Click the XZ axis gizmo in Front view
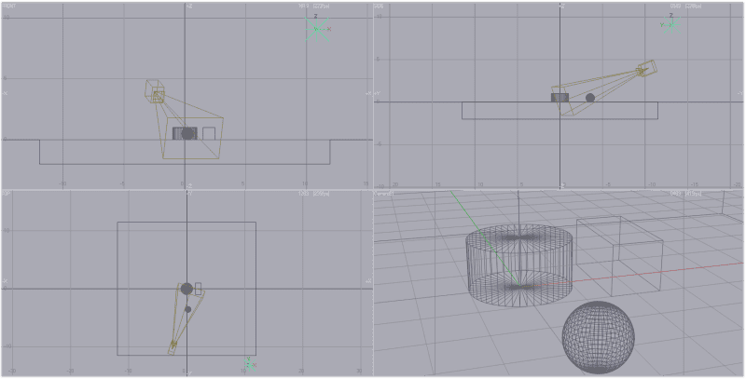Image resolution: width=746 pixels, height=379 pixels. [318, 27]
